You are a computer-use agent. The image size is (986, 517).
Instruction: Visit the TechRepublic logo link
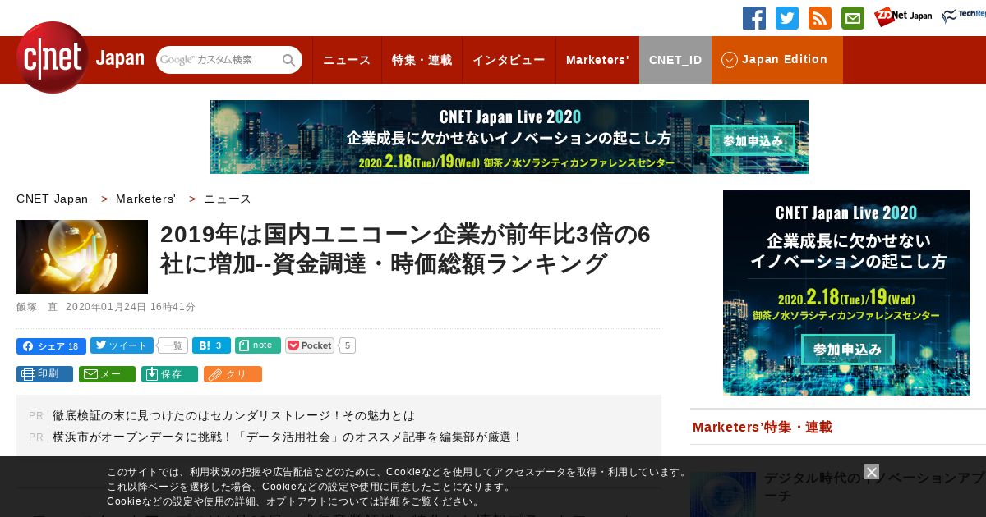click(964, 16)
